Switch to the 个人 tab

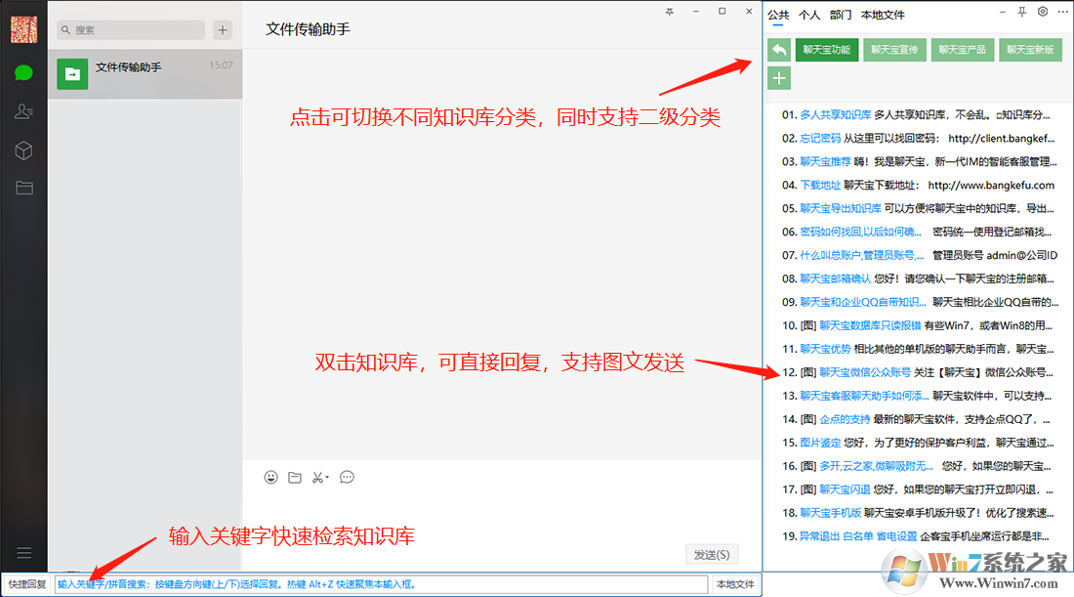[x=809, y=15]
